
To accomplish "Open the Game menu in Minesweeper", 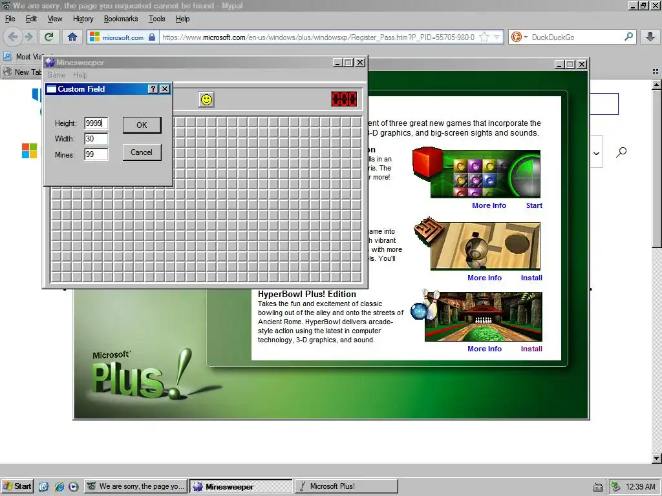I will 56,75.
